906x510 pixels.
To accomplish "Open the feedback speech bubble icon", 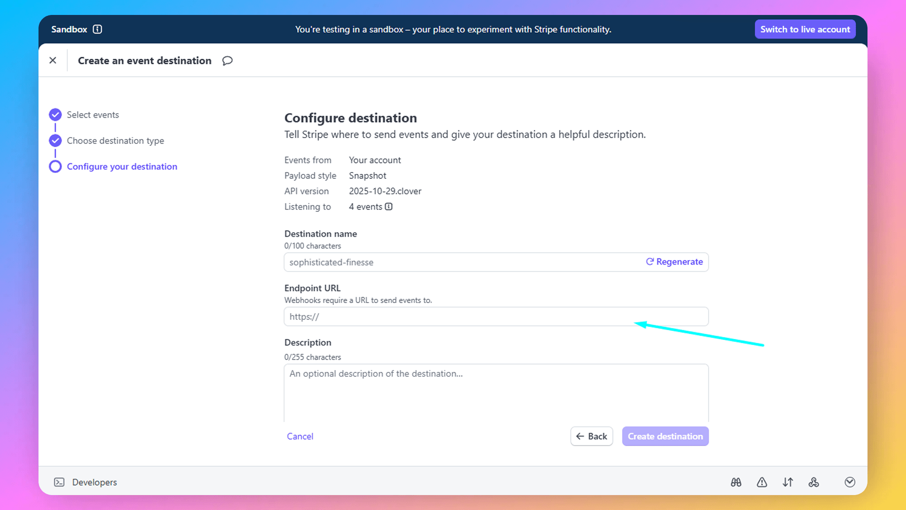I will [227, 61].
